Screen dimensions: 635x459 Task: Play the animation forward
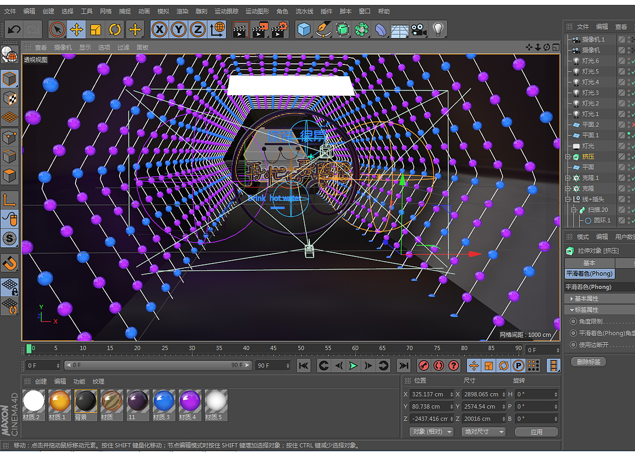353,366
